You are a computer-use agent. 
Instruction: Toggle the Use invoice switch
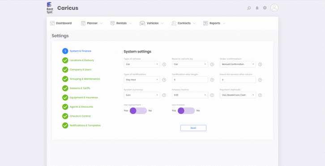click(x=186, y=111)
